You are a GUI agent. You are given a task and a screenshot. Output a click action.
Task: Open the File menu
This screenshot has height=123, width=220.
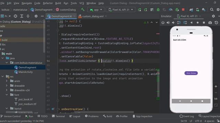click(2, 3)
